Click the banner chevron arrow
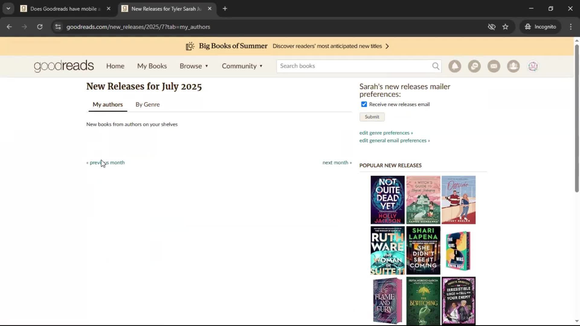This screenshot has width=580, height=326. pyautogui.click(x=387, y=46)
